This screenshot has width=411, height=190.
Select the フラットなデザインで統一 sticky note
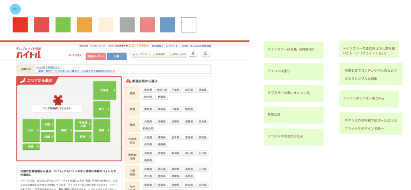pos(370,123)
